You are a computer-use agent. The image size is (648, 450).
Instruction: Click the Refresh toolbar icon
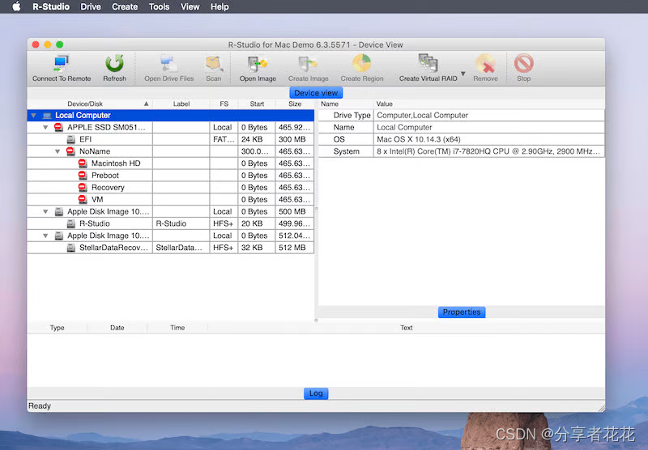(114, 65)
